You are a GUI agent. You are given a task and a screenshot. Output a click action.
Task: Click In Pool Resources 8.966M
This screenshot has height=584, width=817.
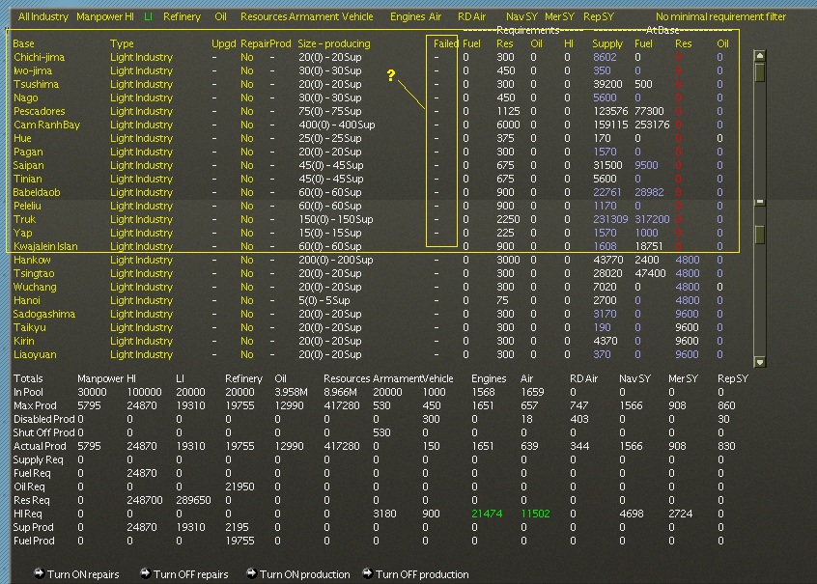pyautogui.click(x=341, y=392)
